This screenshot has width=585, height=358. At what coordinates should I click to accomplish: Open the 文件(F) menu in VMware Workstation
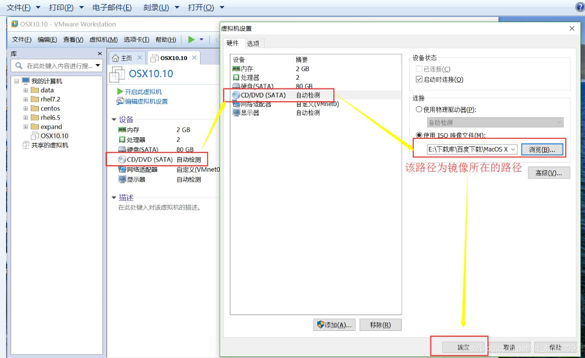tap(22, 39)
